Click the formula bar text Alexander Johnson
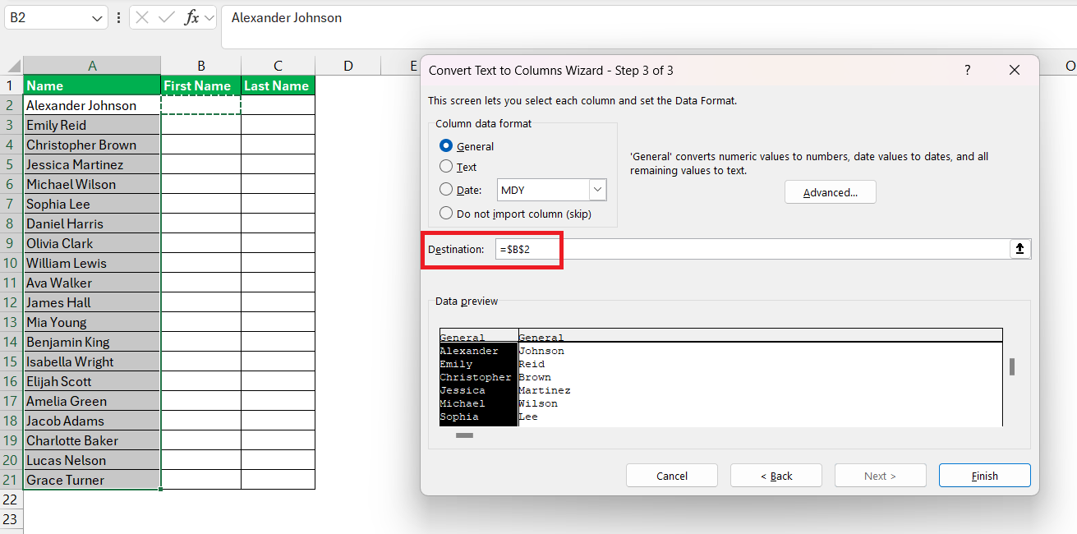Viewport: 1077px width, 534px height. pos(287,17)
